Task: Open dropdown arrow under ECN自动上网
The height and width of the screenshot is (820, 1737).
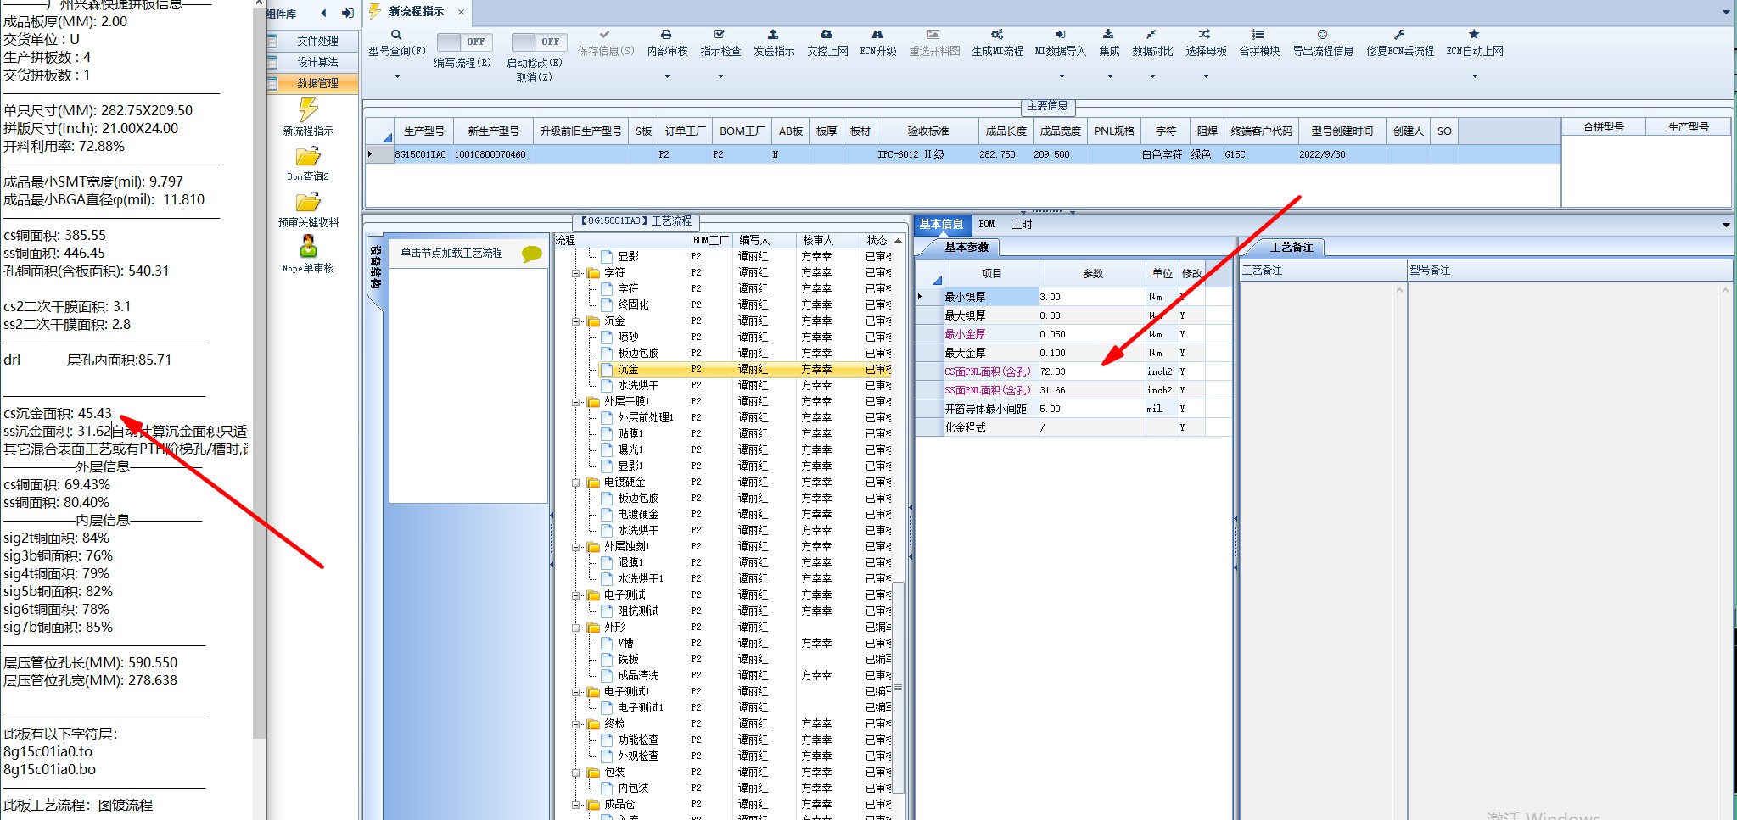Action: [1475, 77]
